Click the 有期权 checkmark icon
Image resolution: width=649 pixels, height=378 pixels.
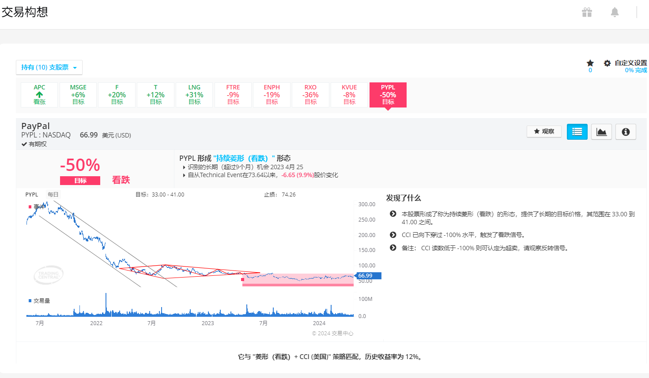(x=24, y=144)
